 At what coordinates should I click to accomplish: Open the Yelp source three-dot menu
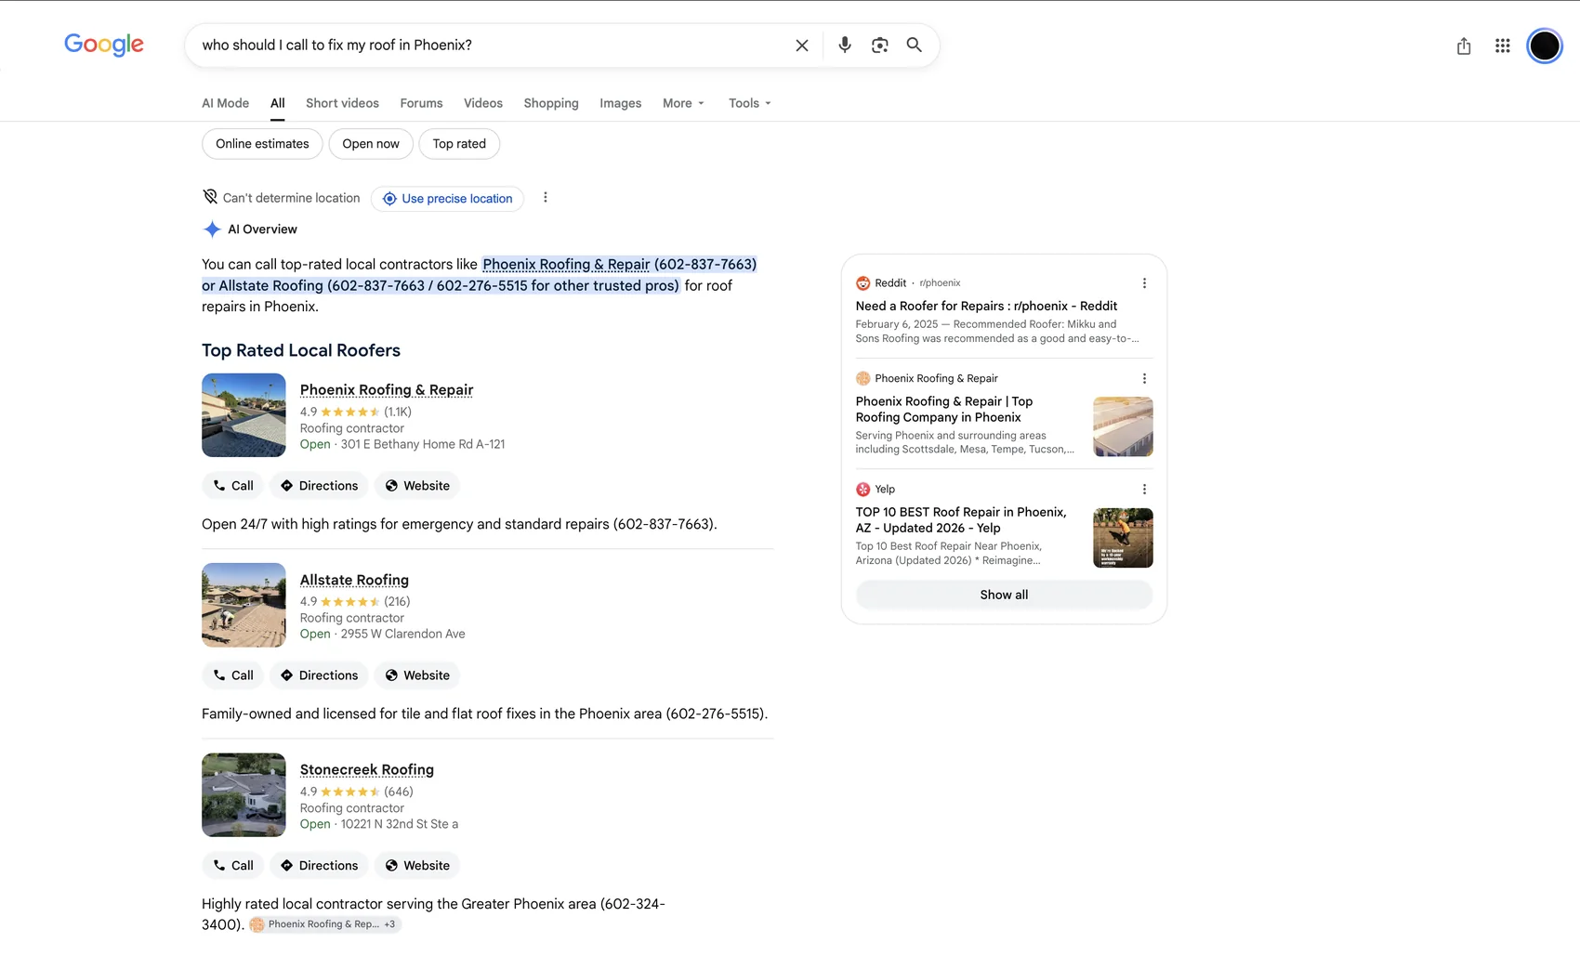point(1144,490)
